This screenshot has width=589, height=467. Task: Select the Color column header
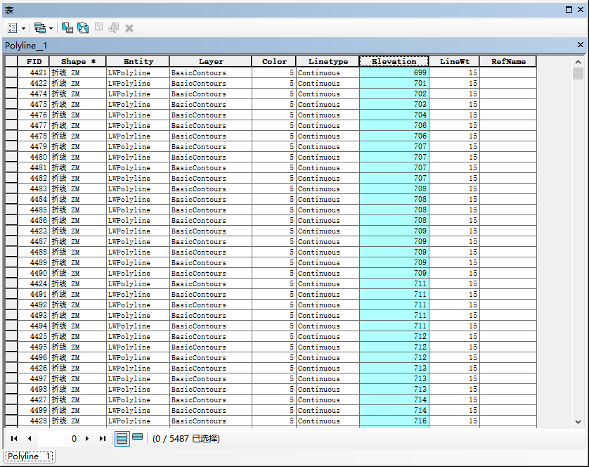pos(274,62)
